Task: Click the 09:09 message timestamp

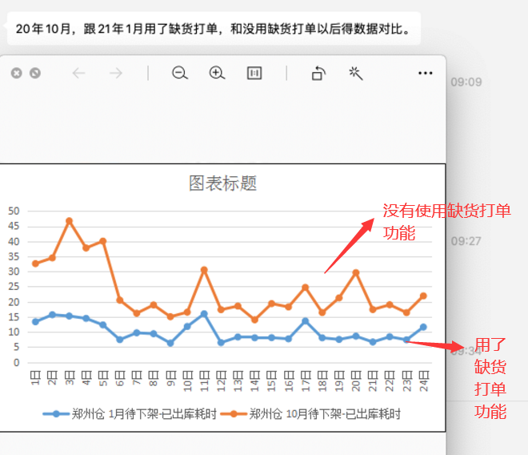Action: pos(466,82)
